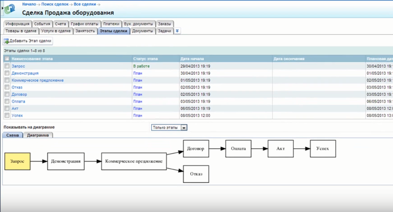
Task: Collapse the left panel arrow handle
Action: coord(2,9)
